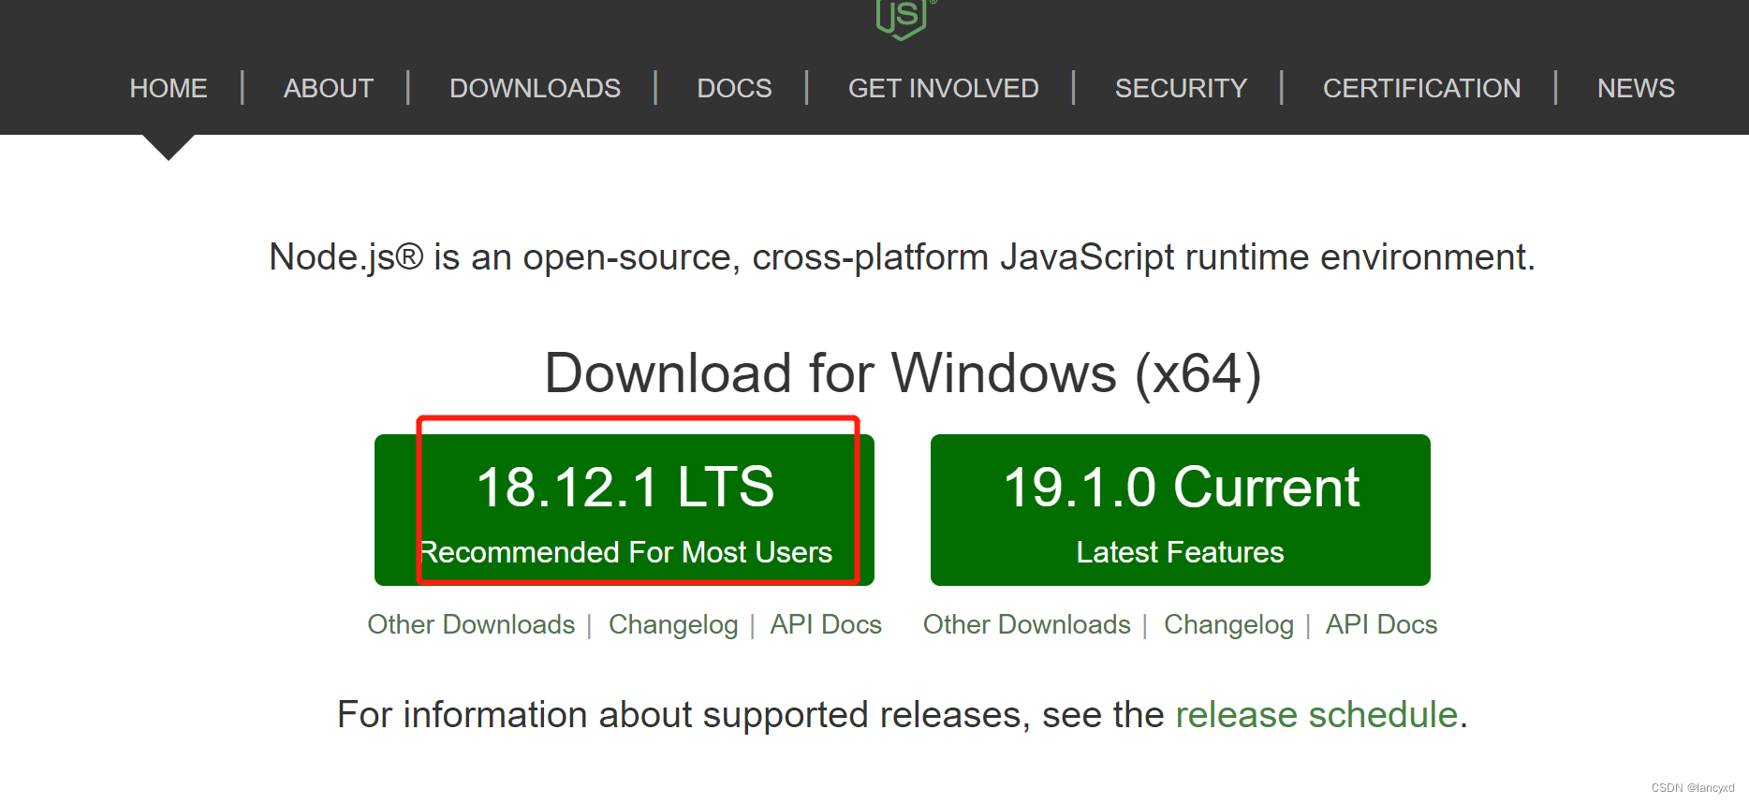View the Changelog for 19.1.0 Current
Screen dimensions: 1749x803
(x=1228, y=624)
